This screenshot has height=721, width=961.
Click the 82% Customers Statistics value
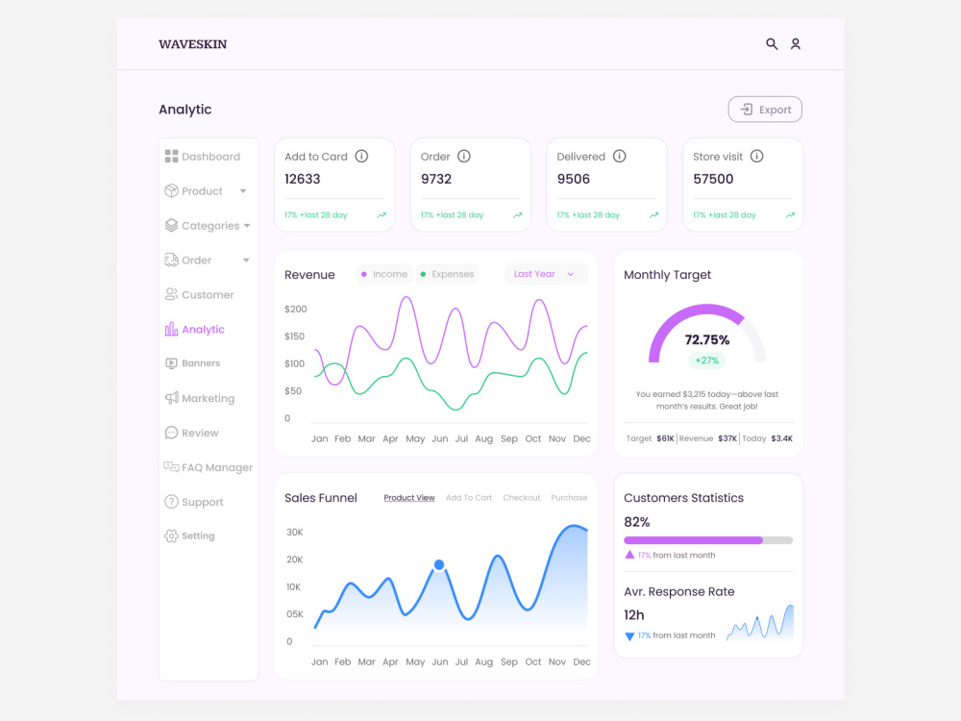click(637, 522)
